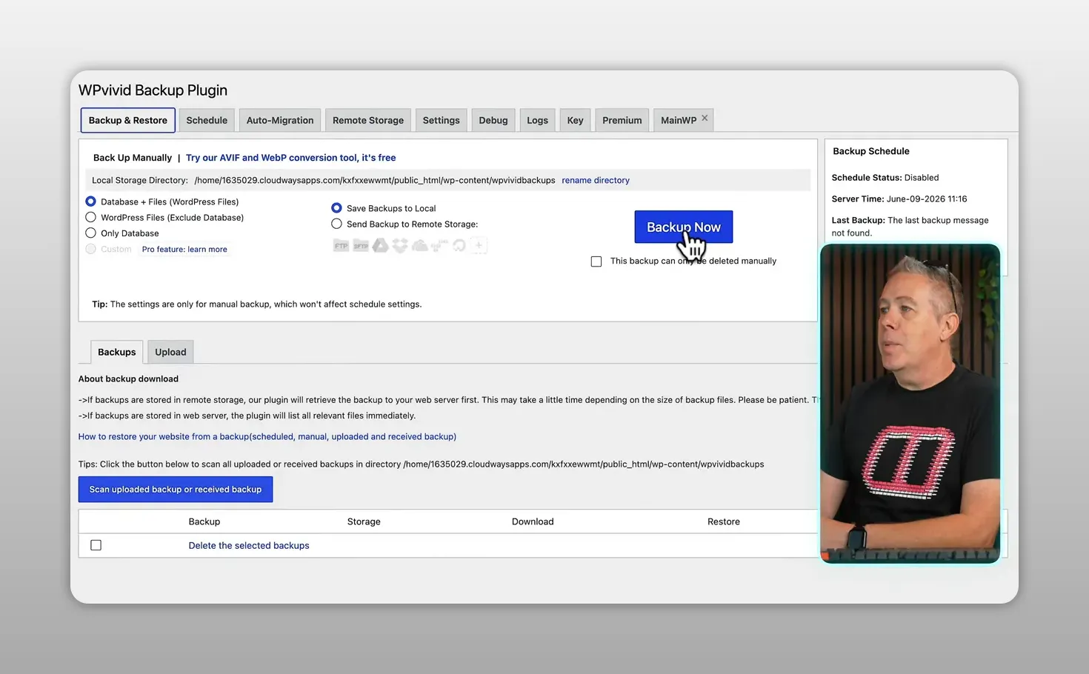Viewport: 1089px width, 674px height.
Task: Click the Download column header
Action: coord(533,521)
